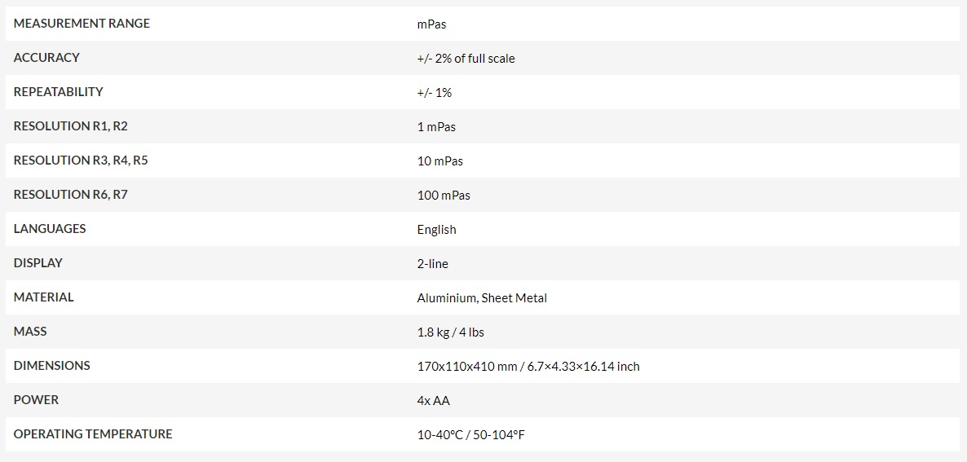
Task: Click the DIMENSIONS row label
Action: point(52,365)
